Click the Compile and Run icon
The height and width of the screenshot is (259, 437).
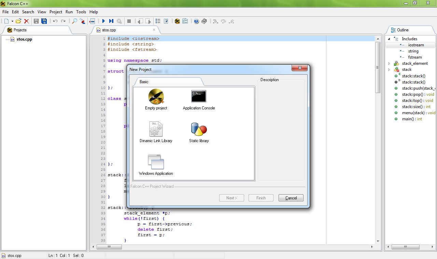[111, 21]
